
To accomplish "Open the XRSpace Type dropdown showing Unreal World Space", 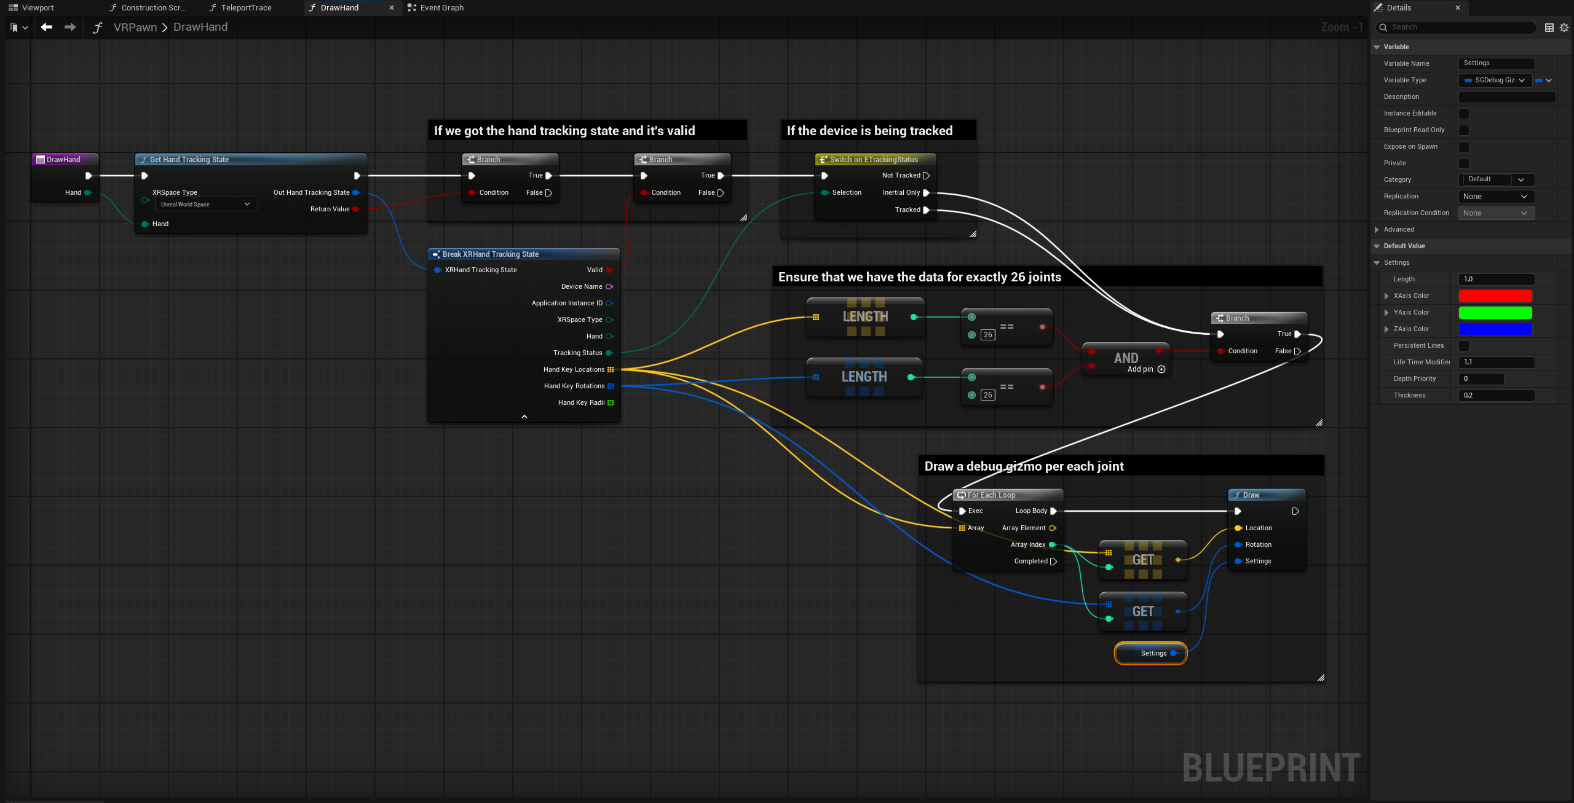I will (205, 204).
